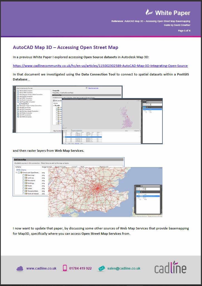The width and height of the screenshot is (202, 286).
Task: Click the 'Guide by David Crowther' text
Action: (177, 25)
